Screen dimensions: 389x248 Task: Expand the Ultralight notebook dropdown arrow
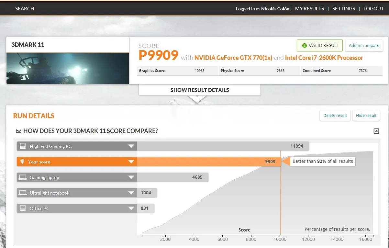click(131, 193)
